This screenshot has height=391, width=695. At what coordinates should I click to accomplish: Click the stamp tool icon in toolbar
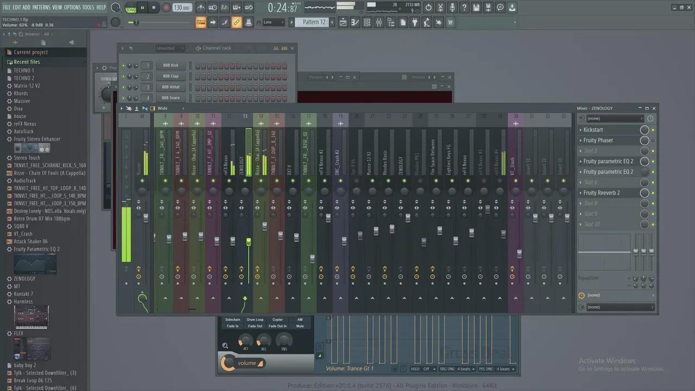[x=249, y=22]
